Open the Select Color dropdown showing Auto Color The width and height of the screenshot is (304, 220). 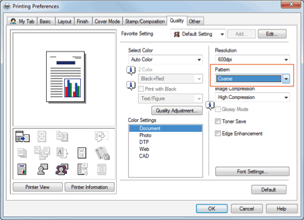(165, 60)
